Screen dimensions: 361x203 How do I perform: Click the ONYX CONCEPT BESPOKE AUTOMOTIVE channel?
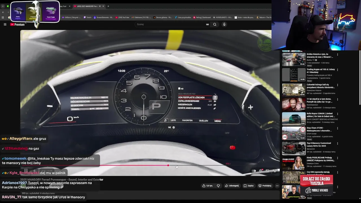pyautogui.click(x=322, y=119)
